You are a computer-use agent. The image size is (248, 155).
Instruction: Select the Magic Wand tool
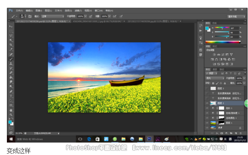pyautogui.click(x=11, y=40)
